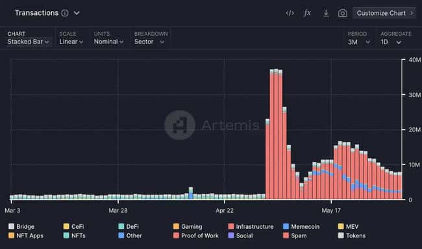Open the Sector breakdown dropdown
This screenshot has height=249, width=422.
pyautogui.click(x=149, y=42)
